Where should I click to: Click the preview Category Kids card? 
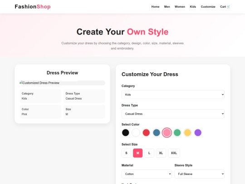click(x=40, y=96)
